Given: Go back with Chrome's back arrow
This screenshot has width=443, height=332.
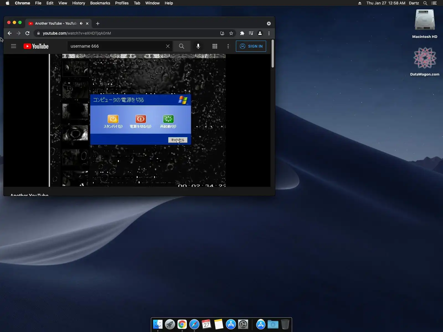Looking at the screenshot, I should click(10, 33).
